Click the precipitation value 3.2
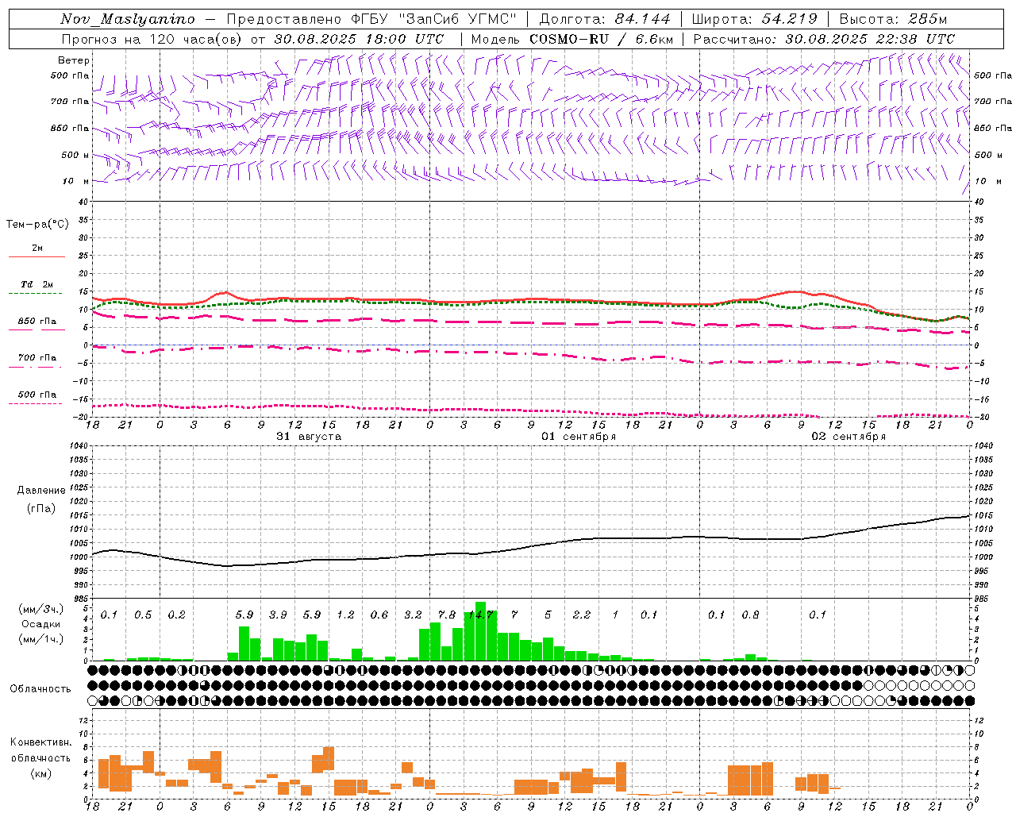The height and width of the screenshot is (813, 1016). tap(413, 615)
